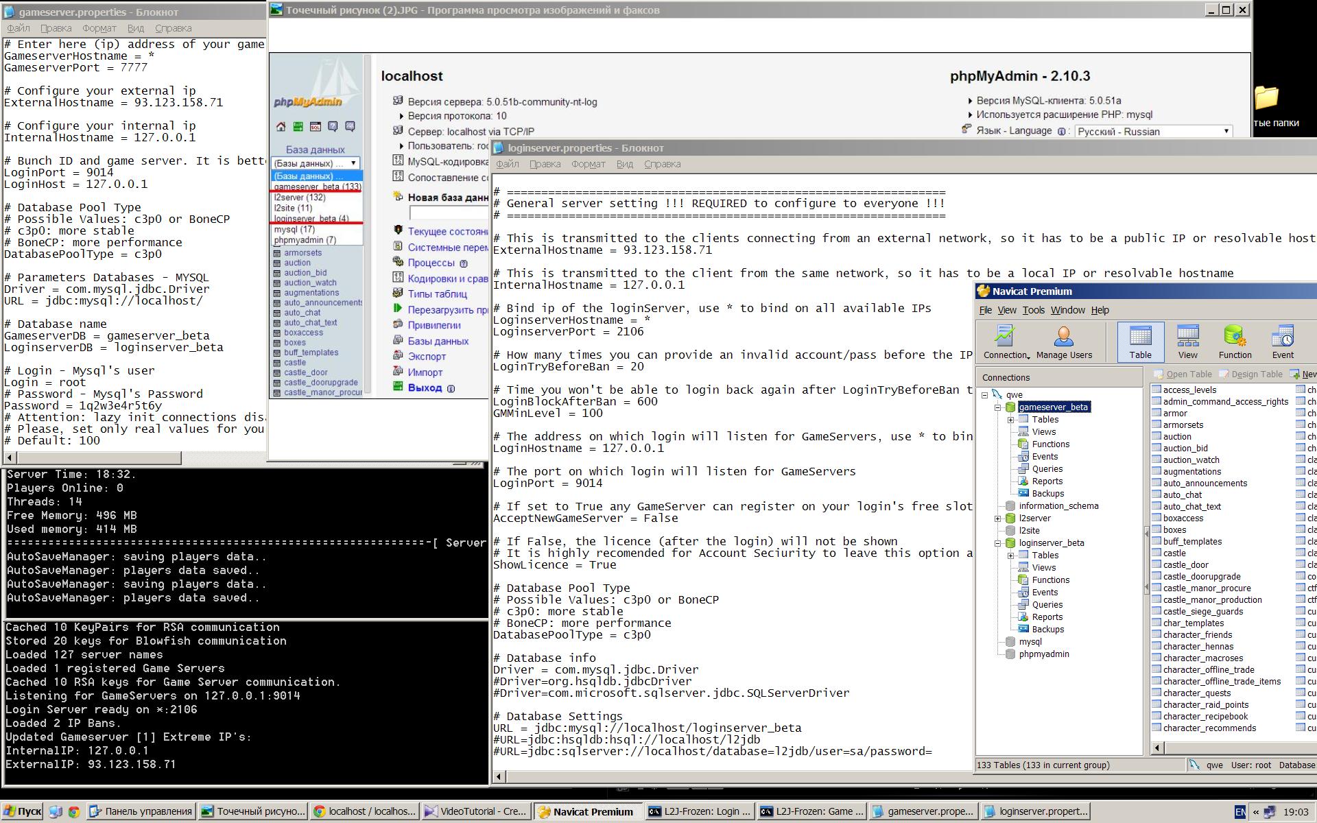Click armorsets table link in phpMyAdmin sidebar
Viewport: 1317px width, 823px height.
[x=302, y=253]
